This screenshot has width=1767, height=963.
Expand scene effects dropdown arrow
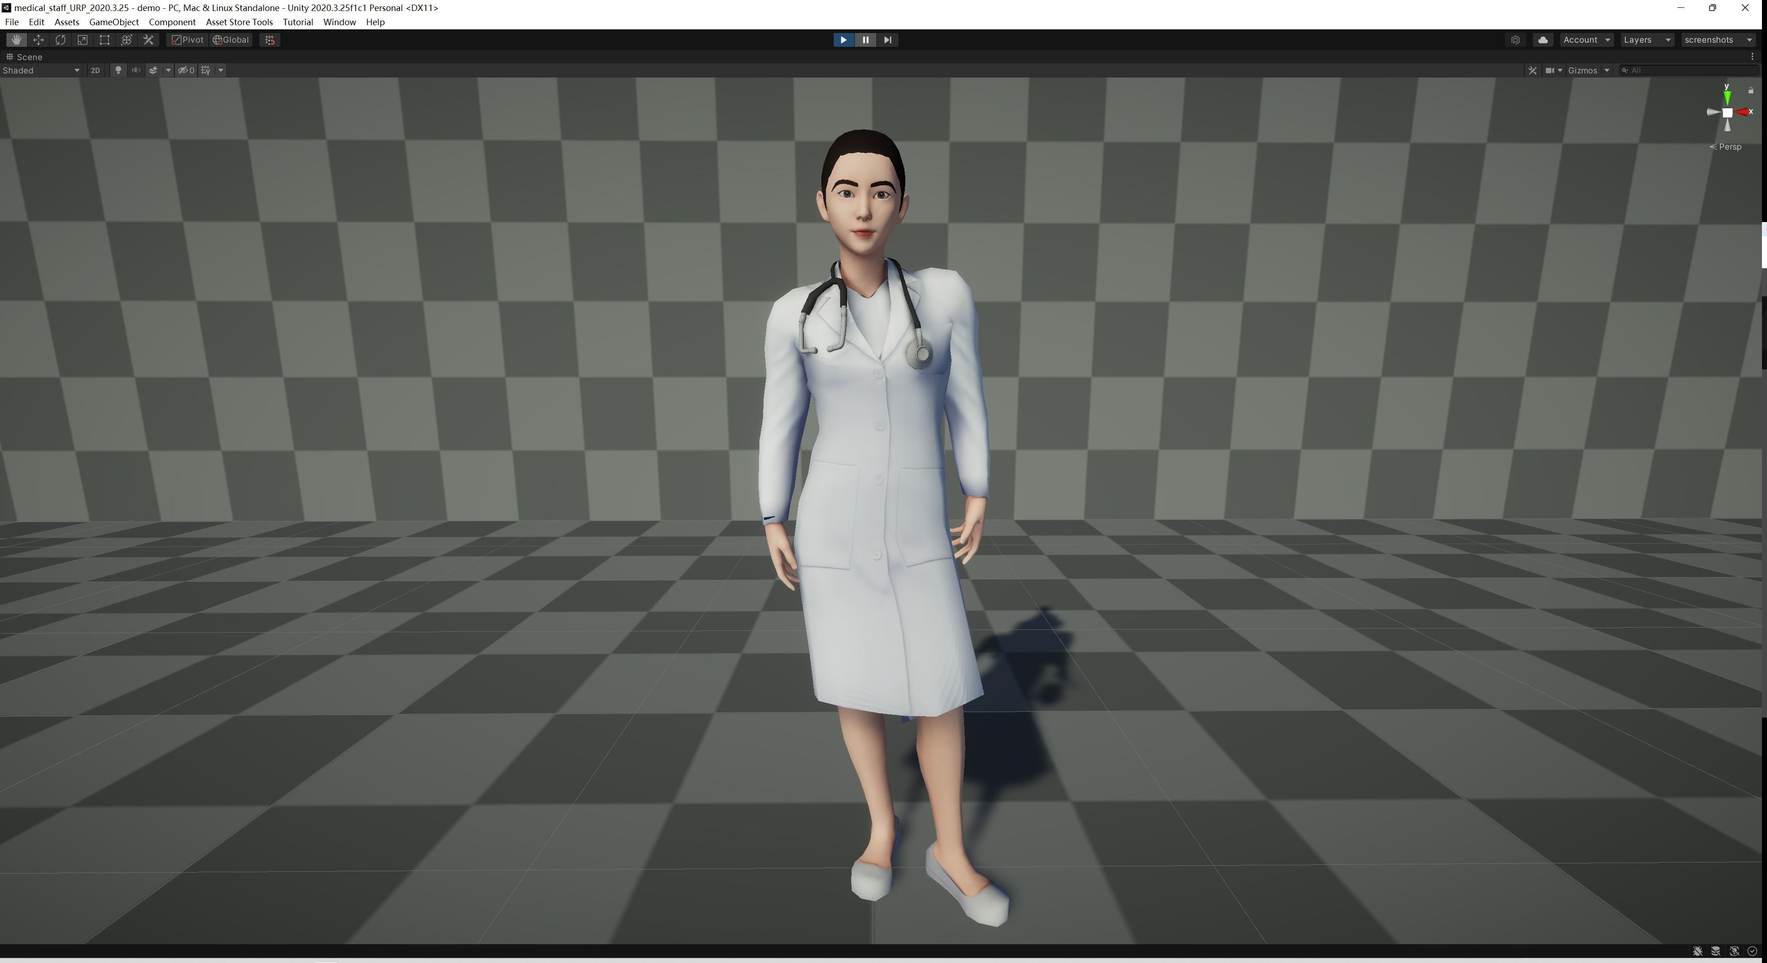click(x=168, y=70)
